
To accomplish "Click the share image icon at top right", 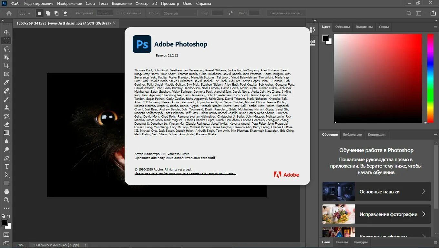I will 433,13.
